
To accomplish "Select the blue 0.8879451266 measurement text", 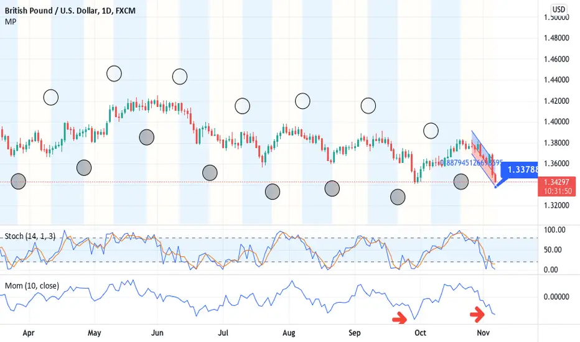I will click(x=471, y=163).
